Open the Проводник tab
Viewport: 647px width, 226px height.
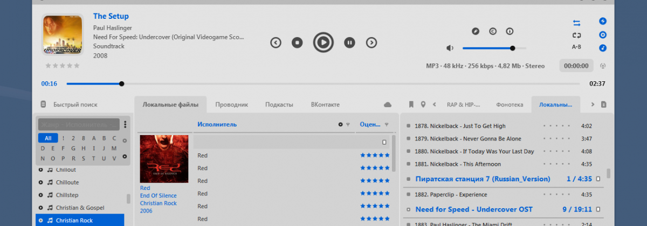pyautogui.click(x=231, y=104)
